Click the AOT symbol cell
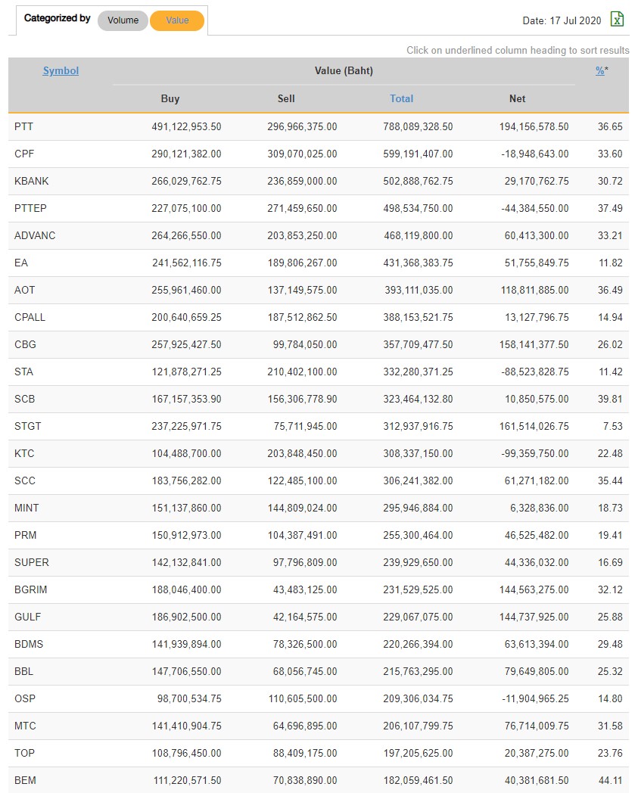635x793 pixels. [x=25, y=290]
